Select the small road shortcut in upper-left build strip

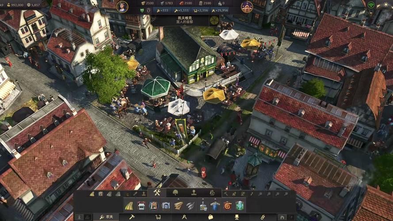(92, 194)
